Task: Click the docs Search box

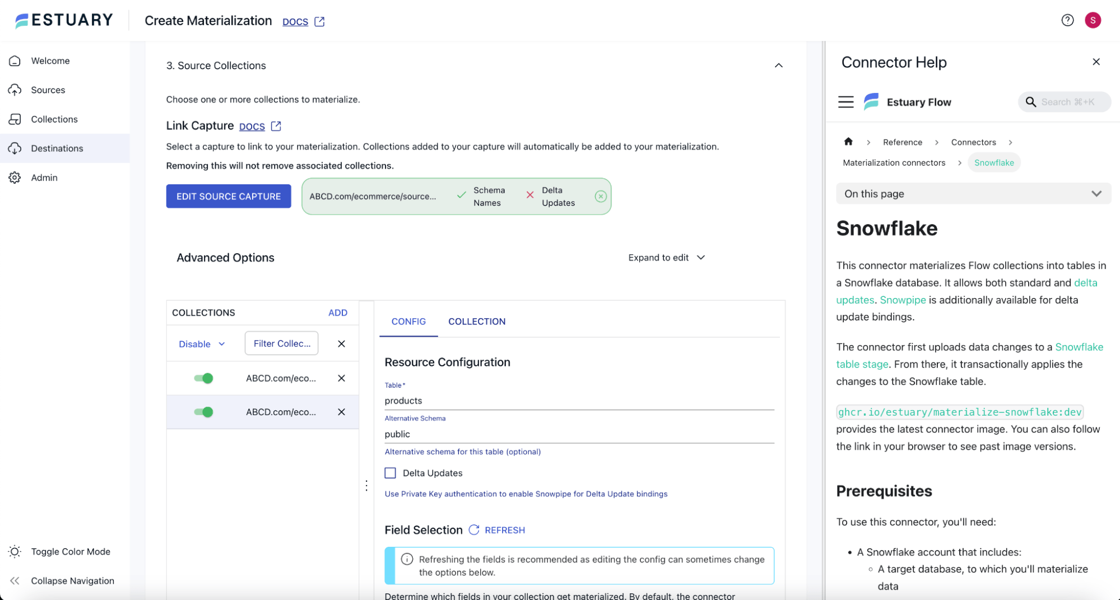Action: 1064,102
